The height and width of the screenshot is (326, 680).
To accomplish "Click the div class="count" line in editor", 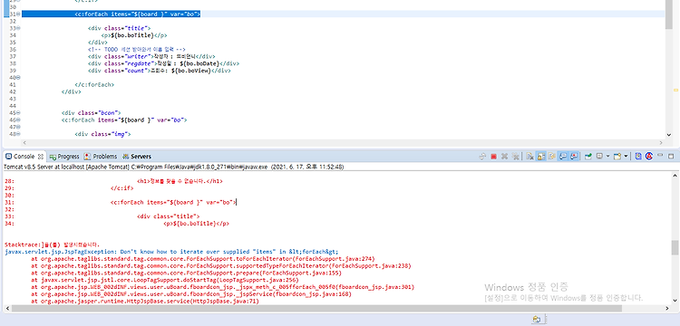I will click(160, 70).
